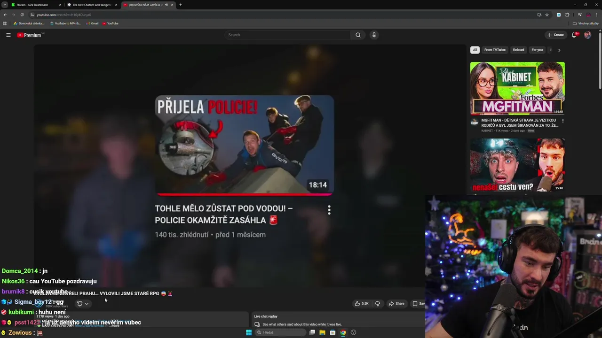Viewport: 602px width, 338px height.
Task: Click the install app icon in the address bar
Action: point(539,15)
